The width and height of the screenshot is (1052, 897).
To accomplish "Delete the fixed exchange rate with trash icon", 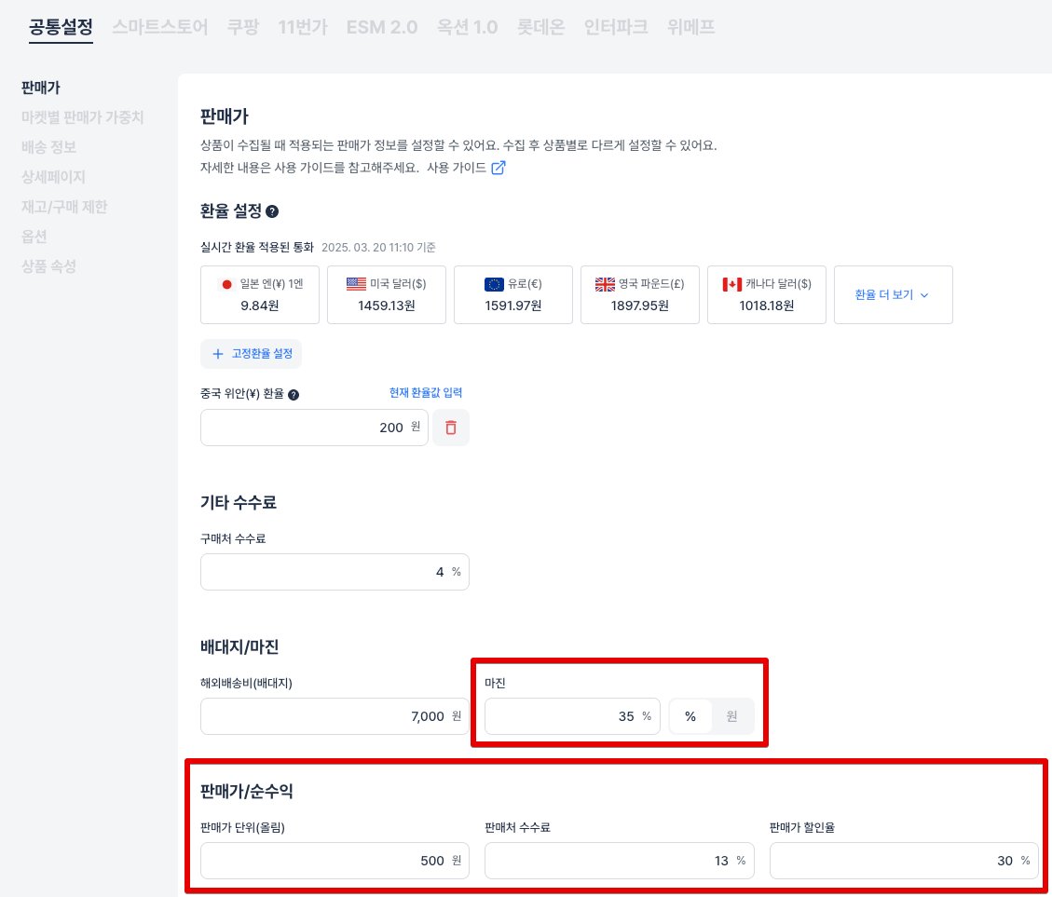I will tap(451, 428).
